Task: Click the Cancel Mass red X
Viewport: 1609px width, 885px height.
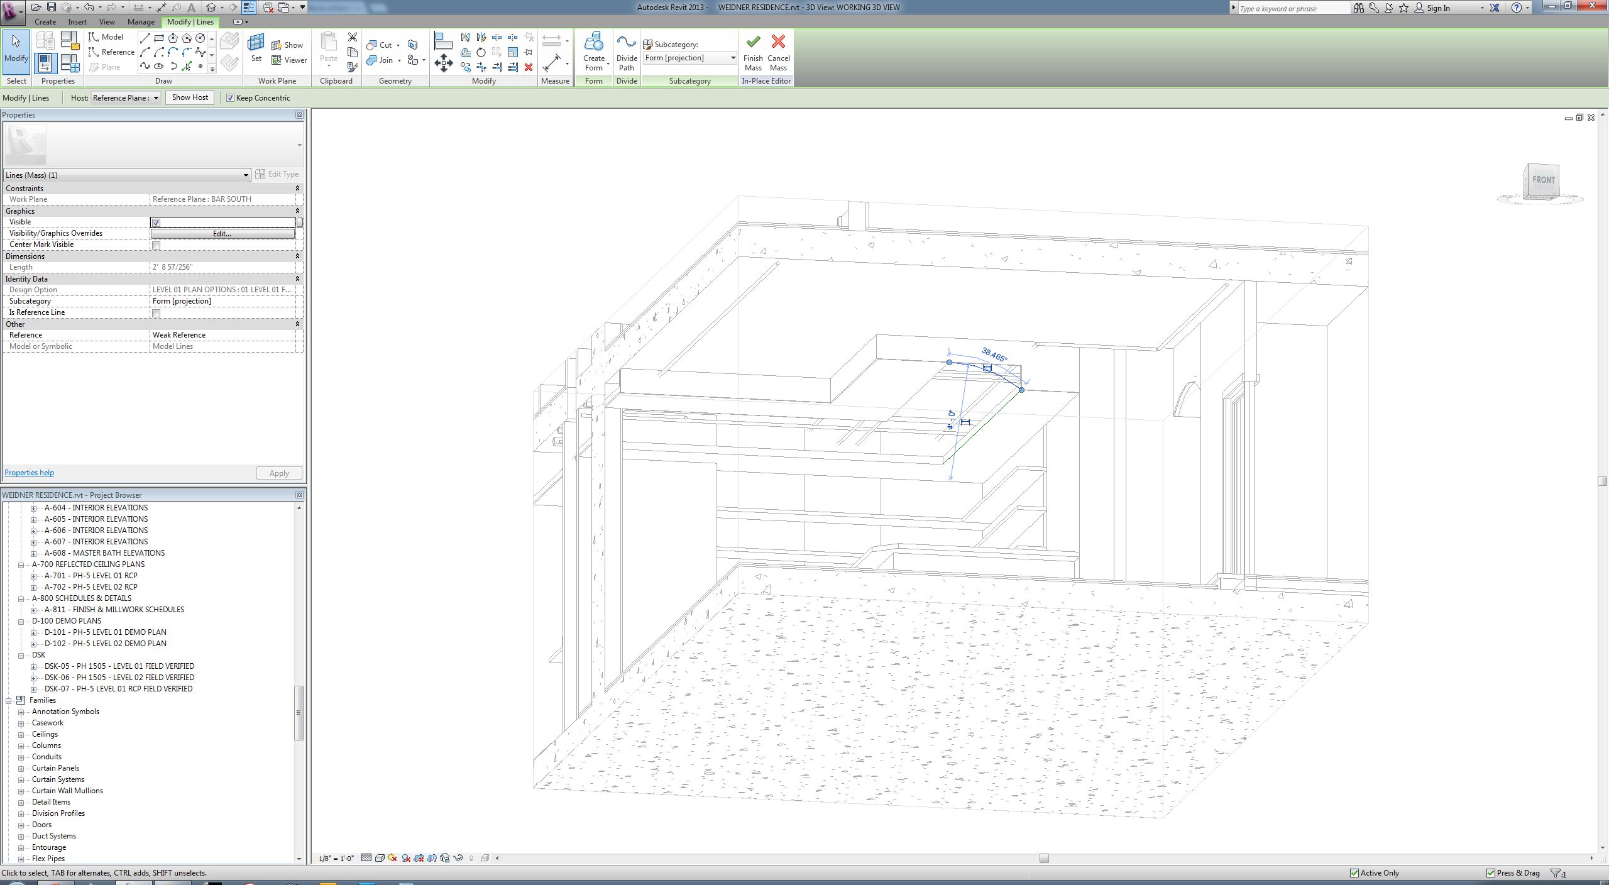Action: click(x=778, y=43)
